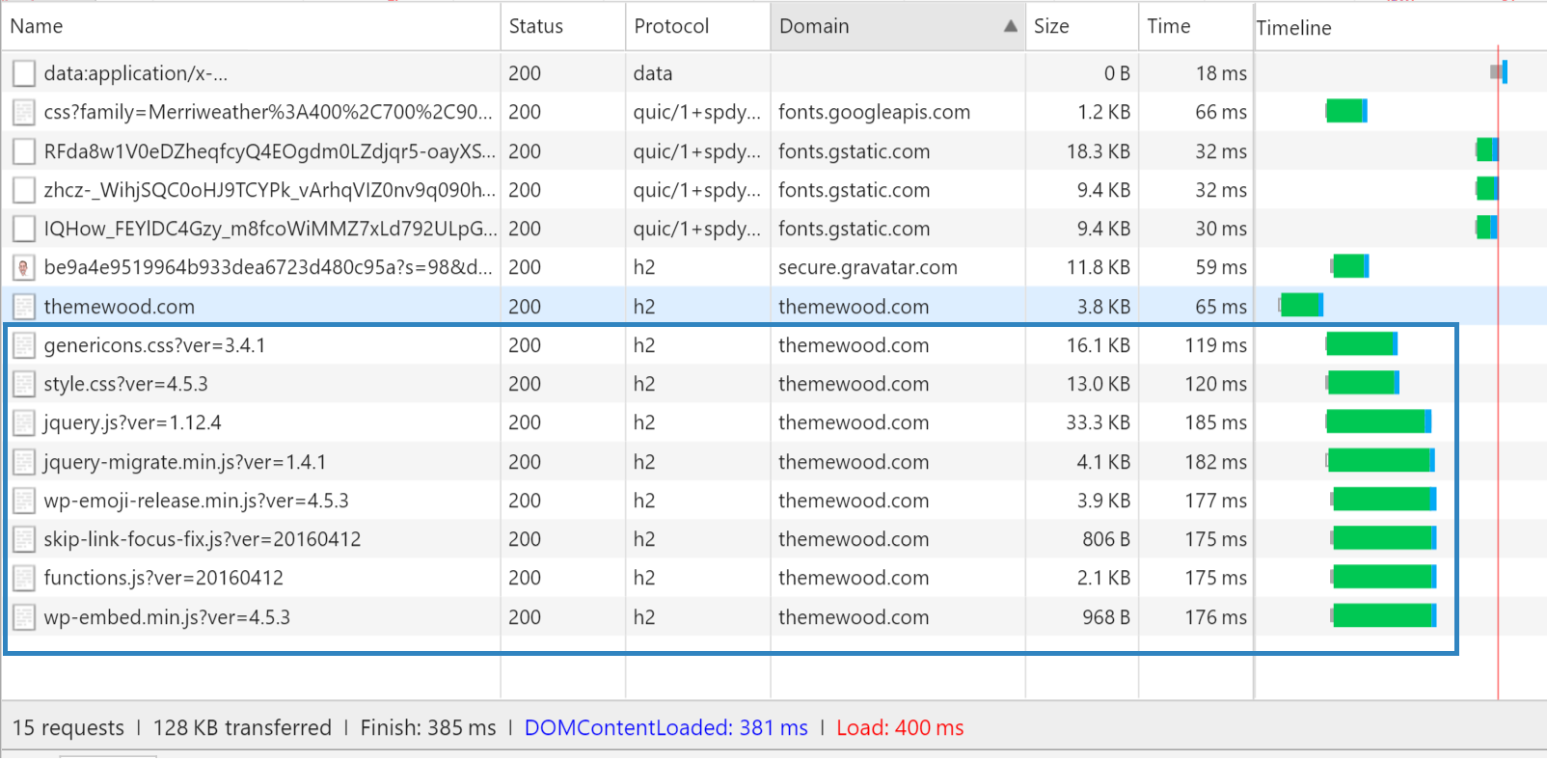Viewport: 1547px width, 760px height.
Task: Click timeline bar for wp-embed.min.js request
Action: 1384,615
